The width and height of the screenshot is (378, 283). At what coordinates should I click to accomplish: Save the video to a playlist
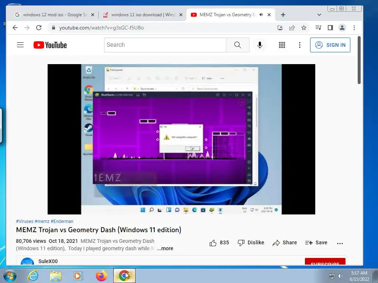[x=316, y=243]
